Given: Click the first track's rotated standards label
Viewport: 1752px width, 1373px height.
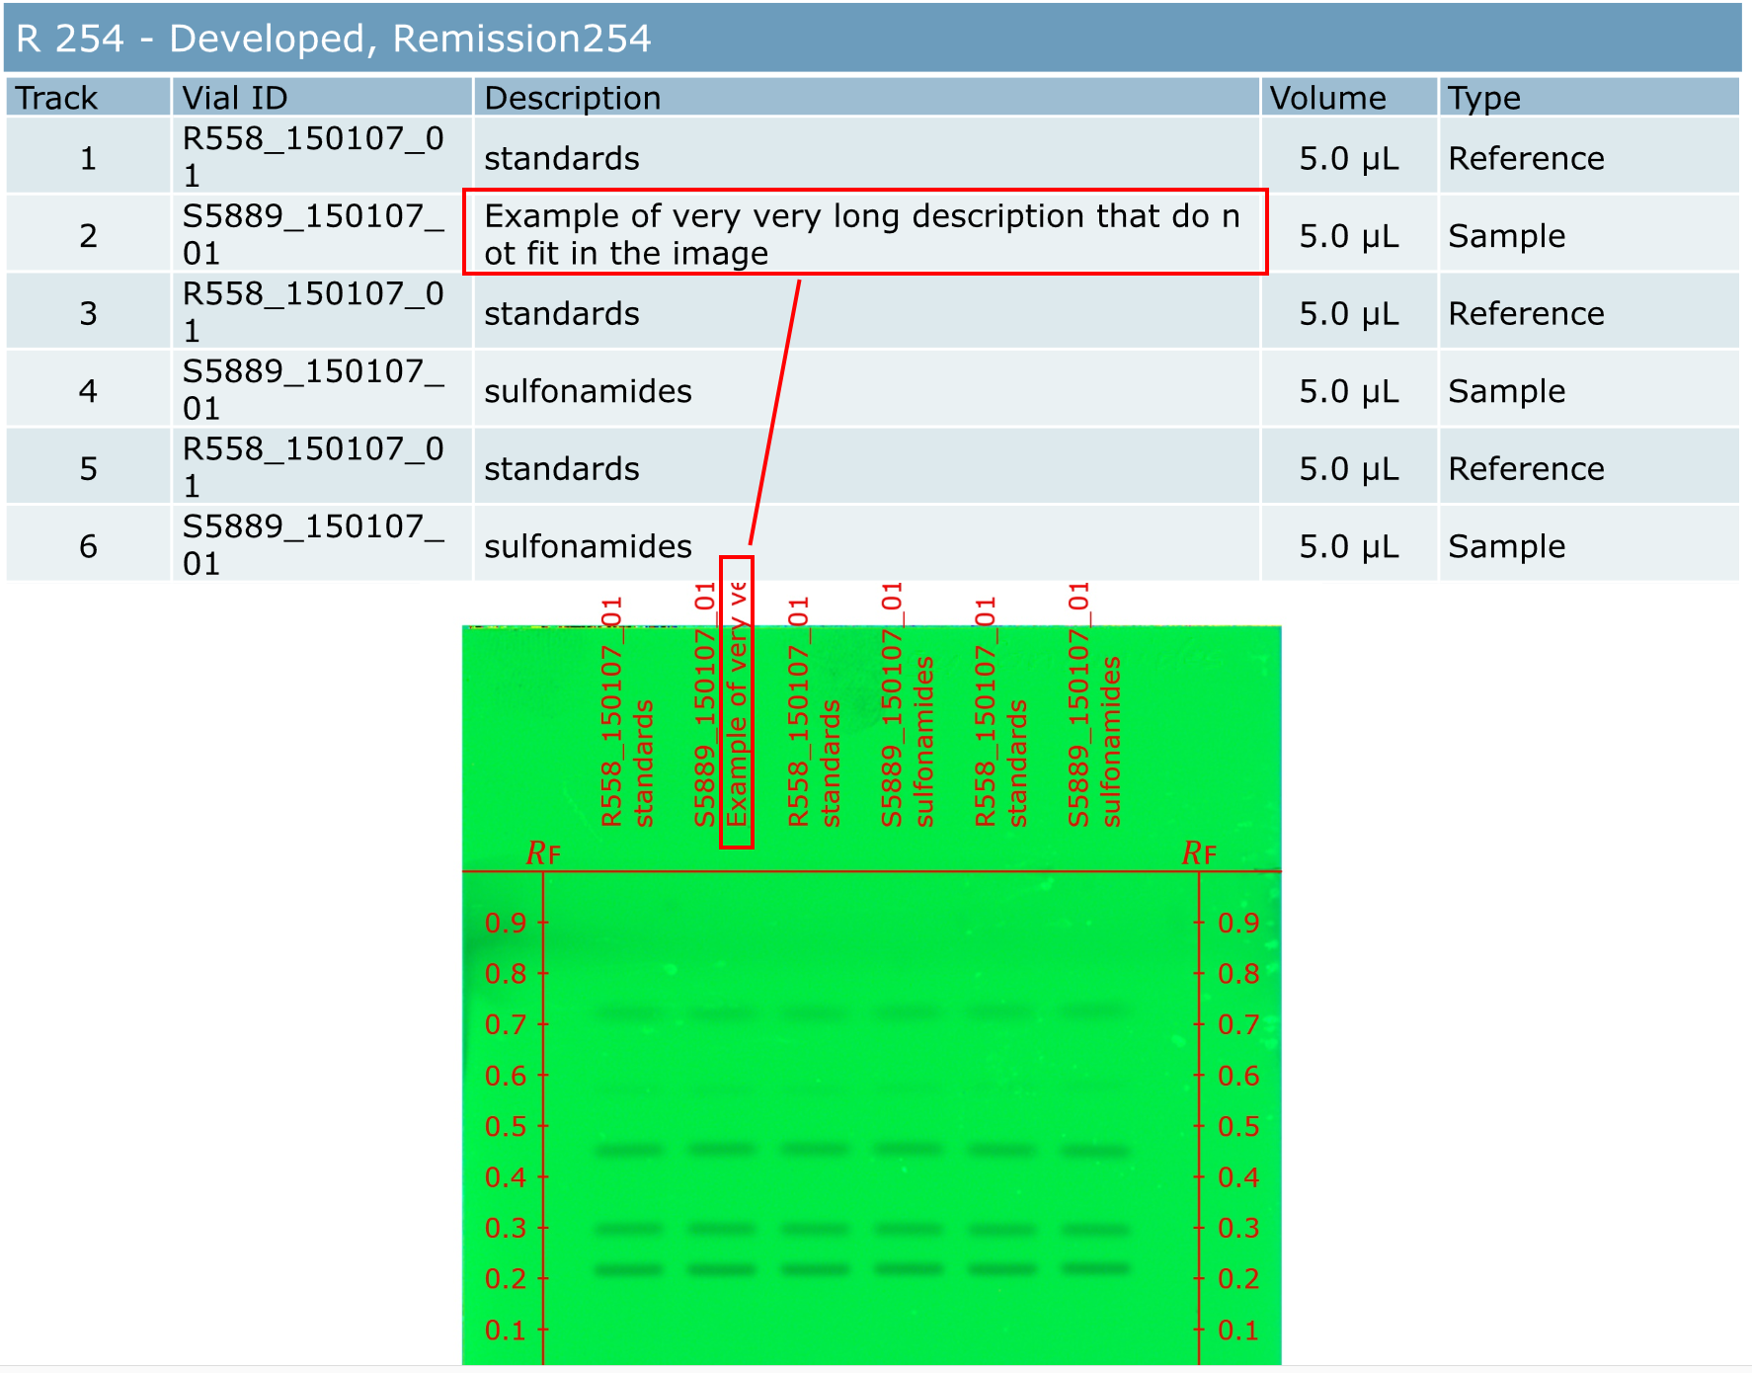Looking at the screenshot, I should pyautogui.click(x=644, y=764).
